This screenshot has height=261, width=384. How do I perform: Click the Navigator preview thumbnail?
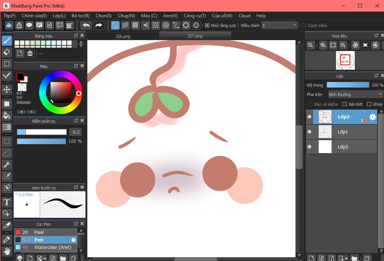(x=345, y=60)
